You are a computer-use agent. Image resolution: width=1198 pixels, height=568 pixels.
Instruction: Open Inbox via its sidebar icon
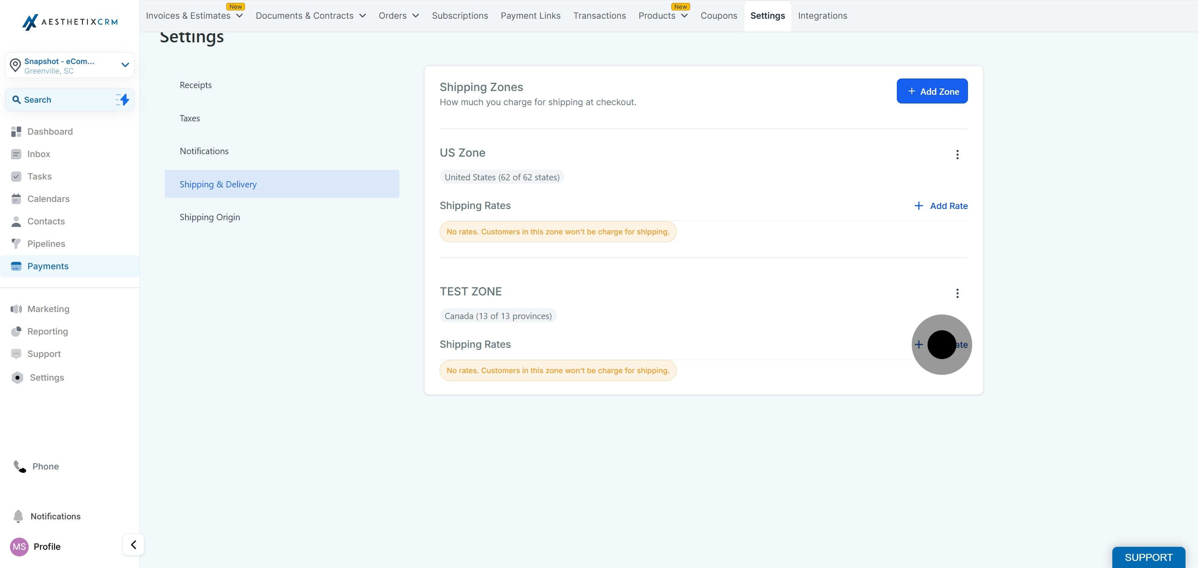pos(16,154)
